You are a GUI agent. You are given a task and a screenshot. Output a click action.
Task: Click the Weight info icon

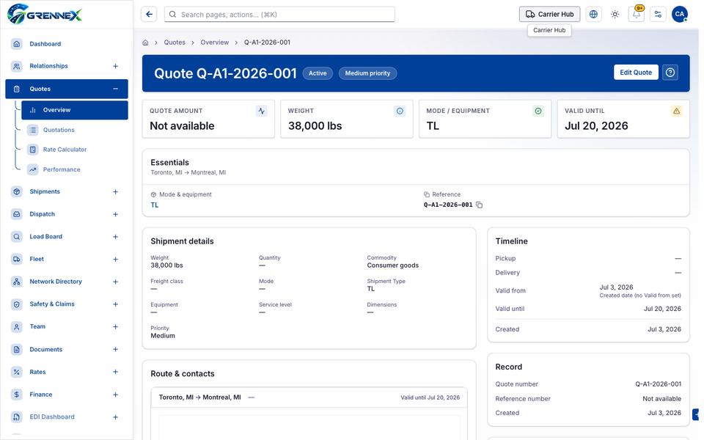point(400,111)
